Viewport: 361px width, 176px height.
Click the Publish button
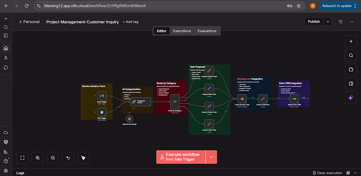pos(314,22)
